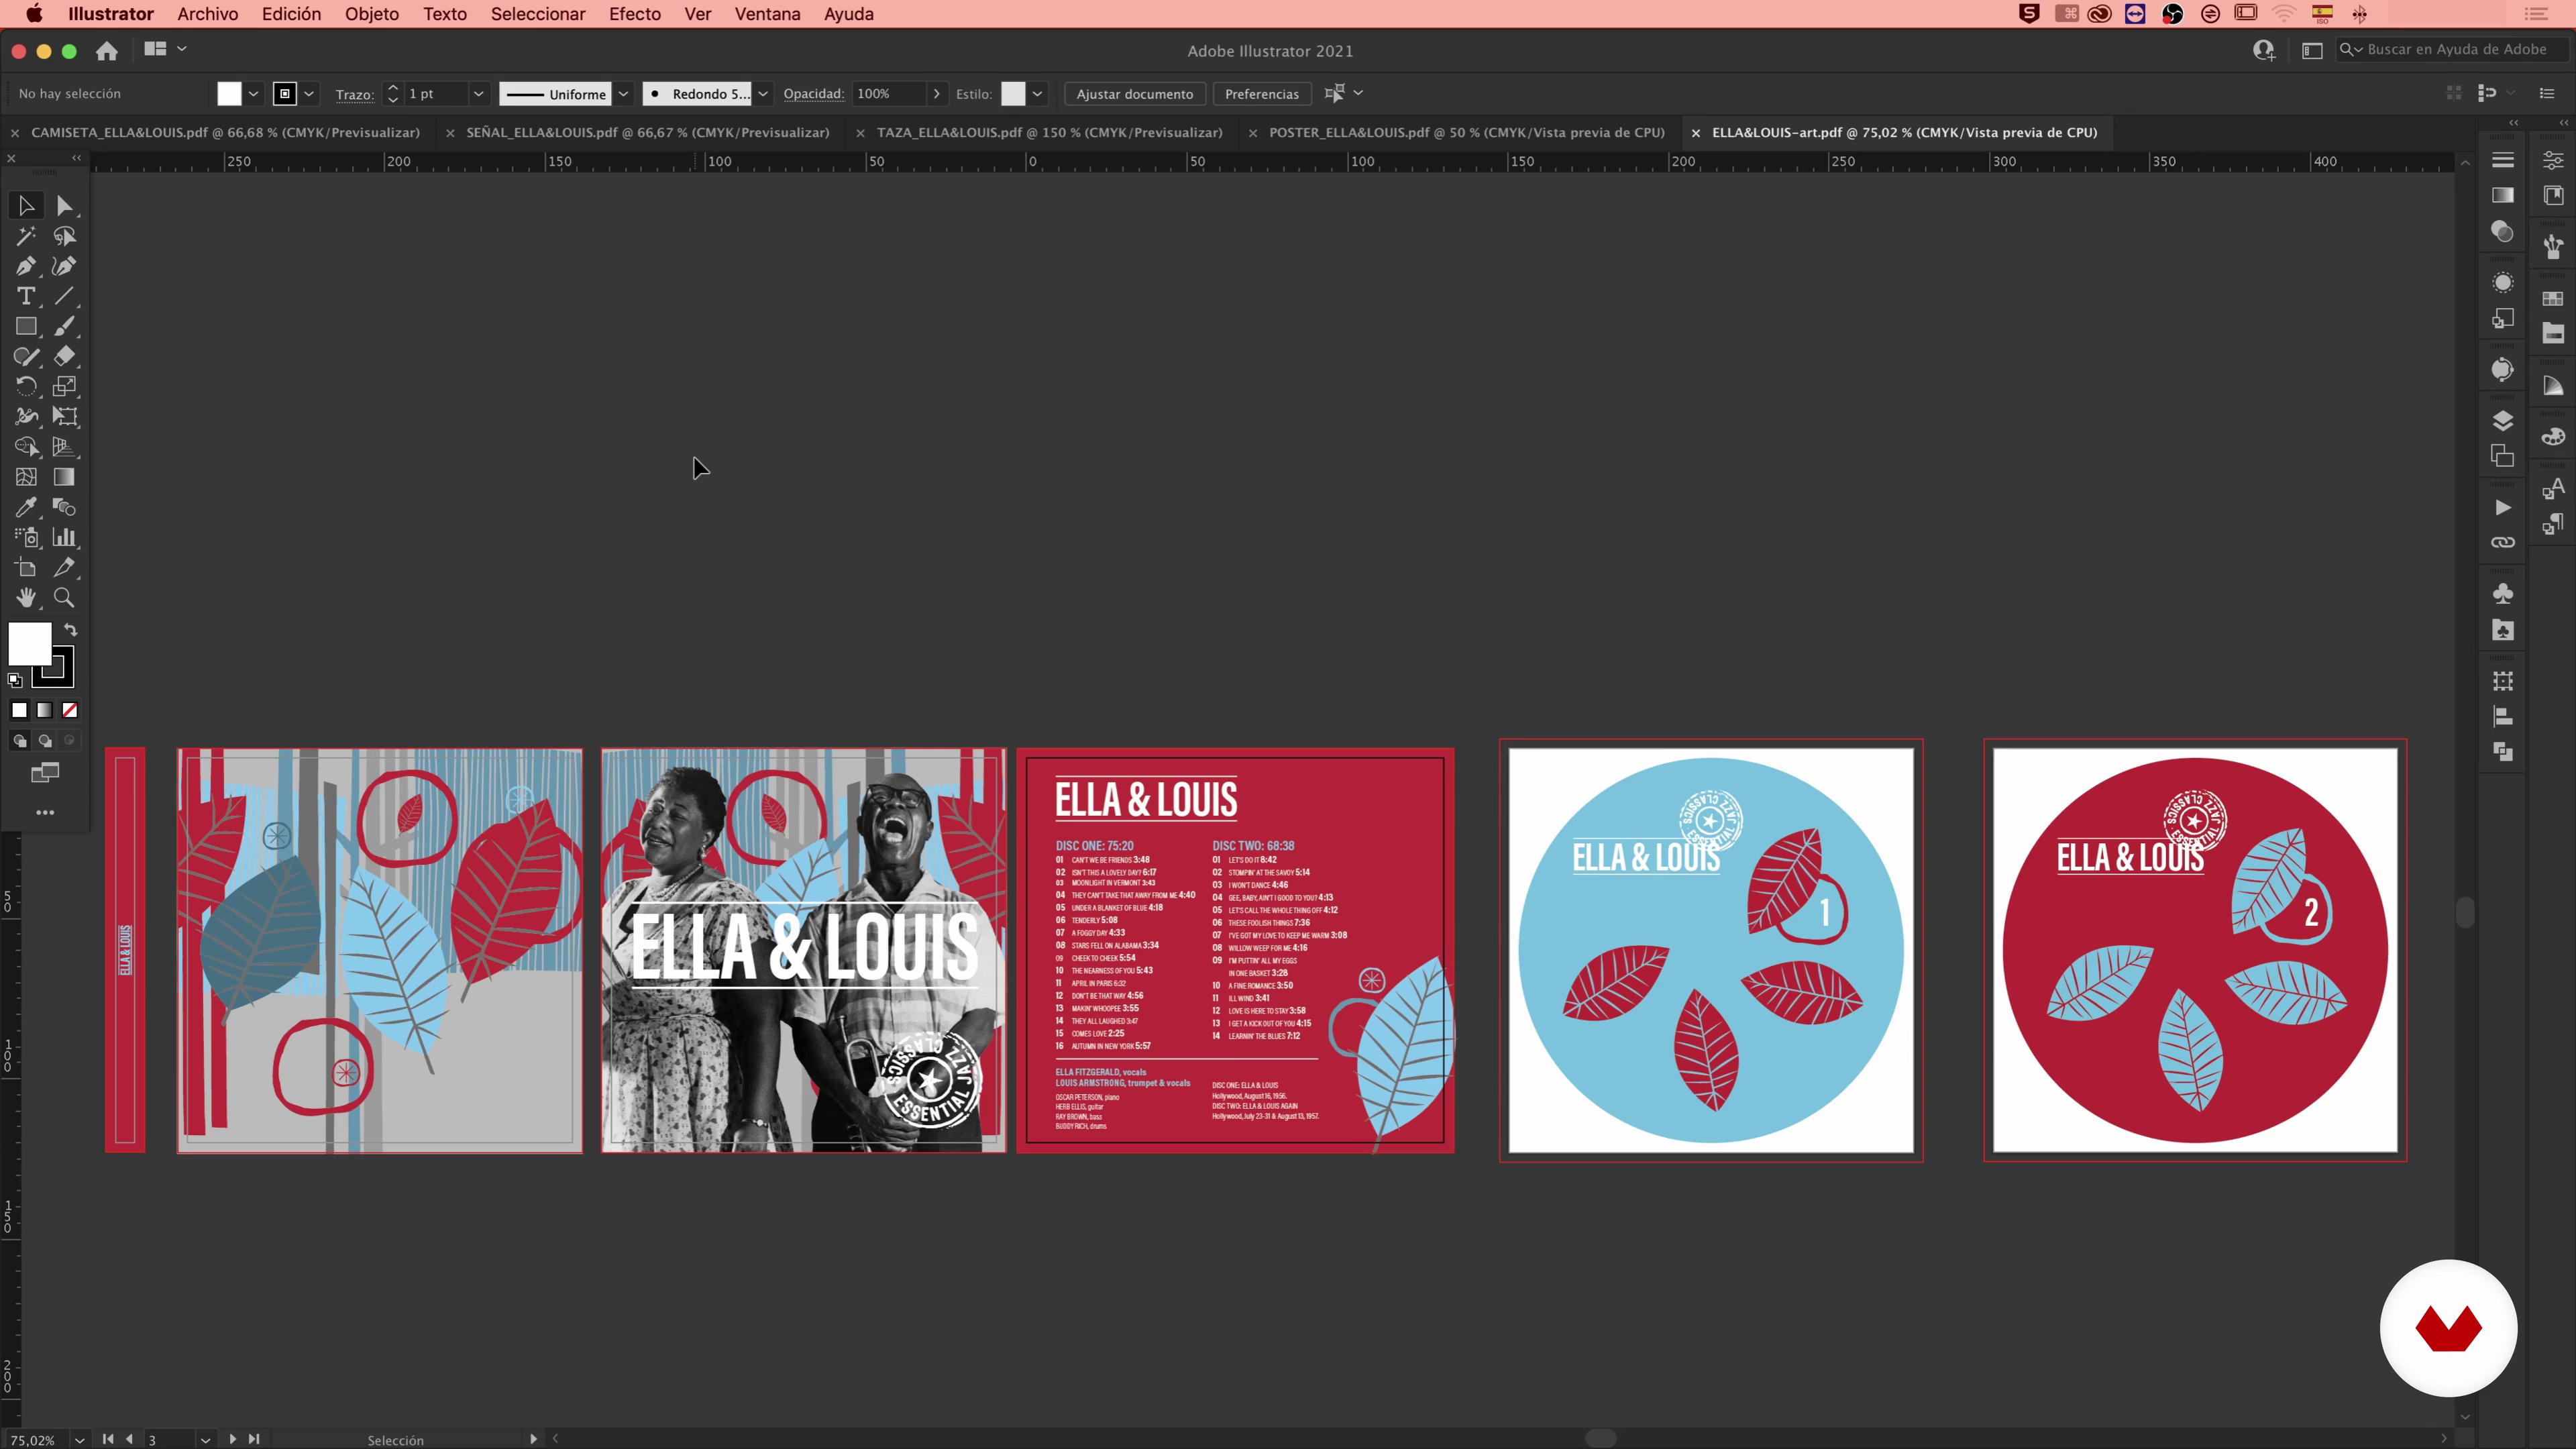Select the Lasso tool
Image resolution: width=2576 pixels, height=1449 pixels.
click(64, 236)
